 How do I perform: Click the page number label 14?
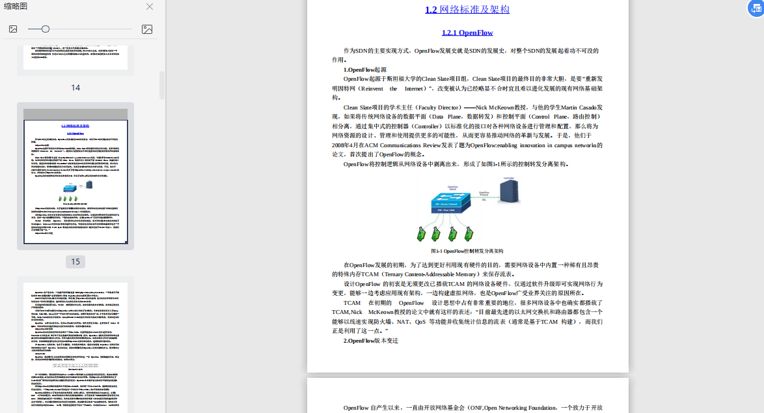pos(75,88)
